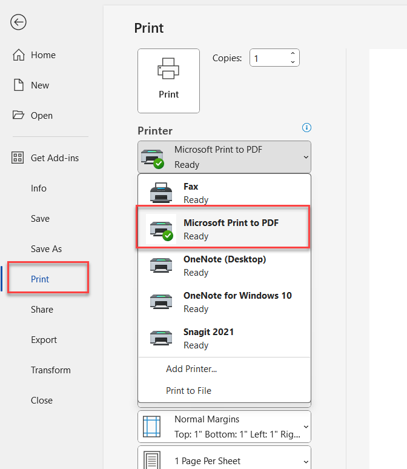This screenshot has width=407, height=469.
Task: Click the Open folder icon
Action: 18,115
